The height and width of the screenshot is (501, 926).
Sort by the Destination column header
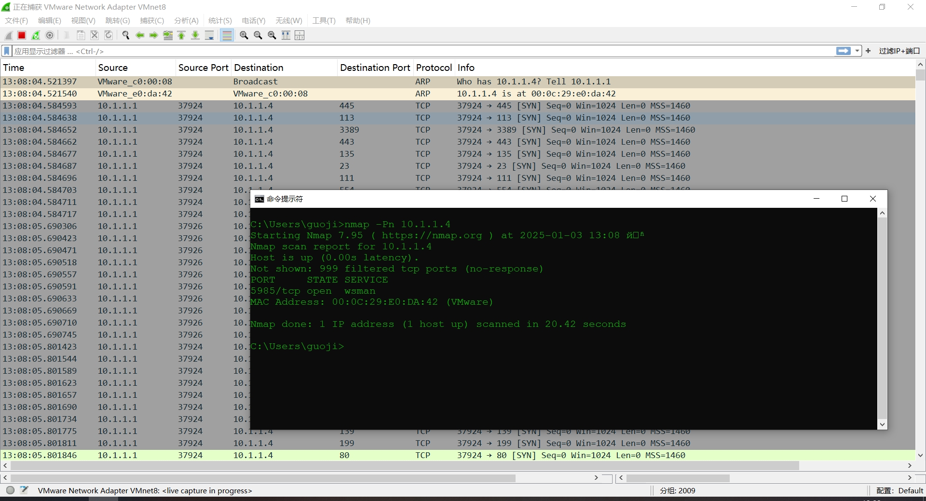(x=284, y=68)
